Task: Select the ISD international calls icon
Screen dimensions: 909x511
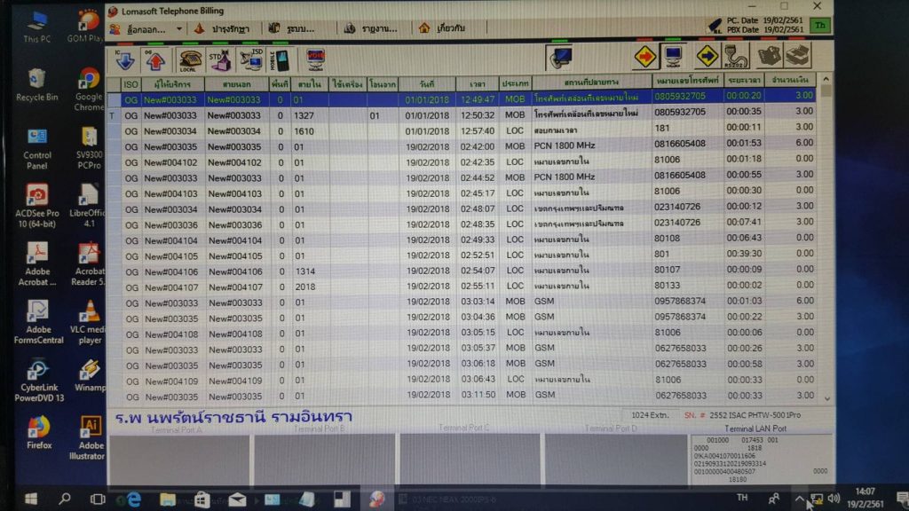Action: pos(250,60)
